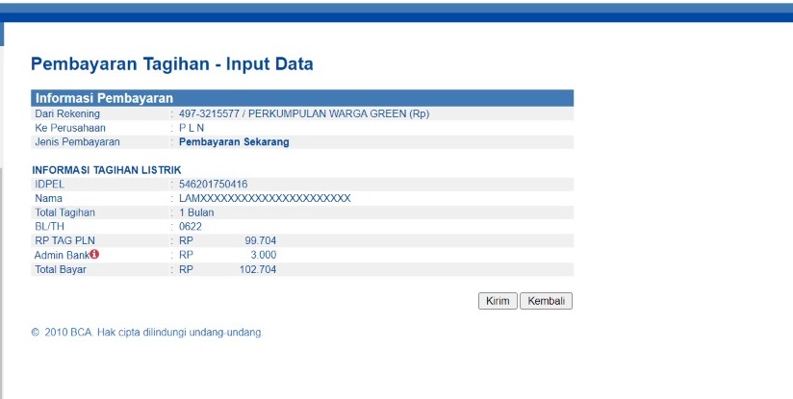This screenshot has width=793, height=399.
Task: Click the Pembayaran Sekarang payment type text
Action: tap(234, 141)
